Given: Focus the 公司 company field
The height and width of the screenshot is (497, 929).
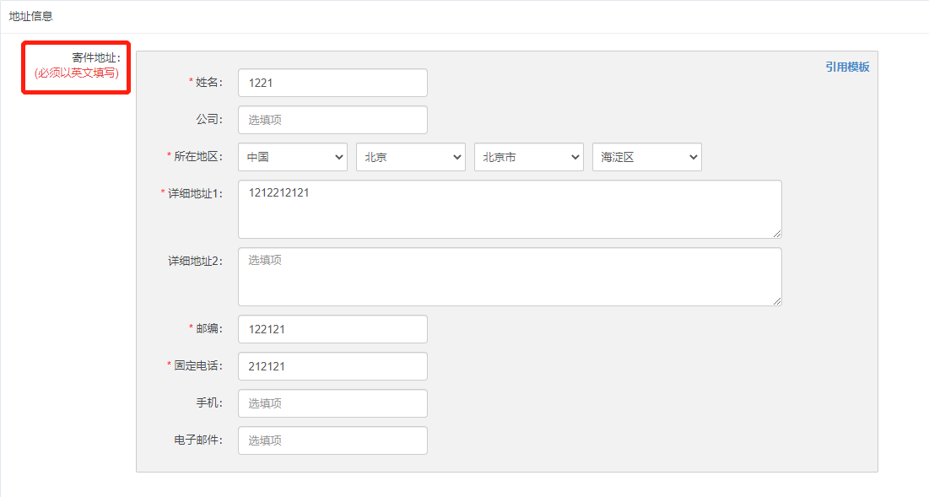Looking at the screenshot, I should click(x=332, y=120).
